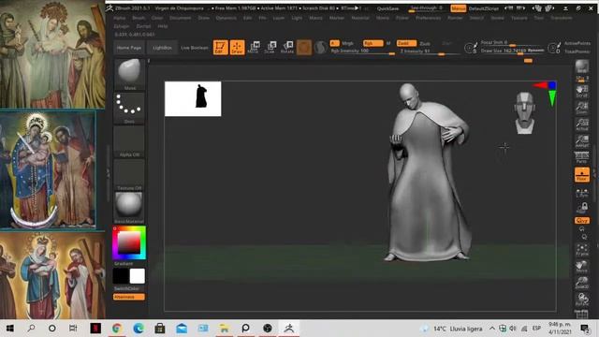Toggle the Persp perspective icon

(x=582, y=157)
